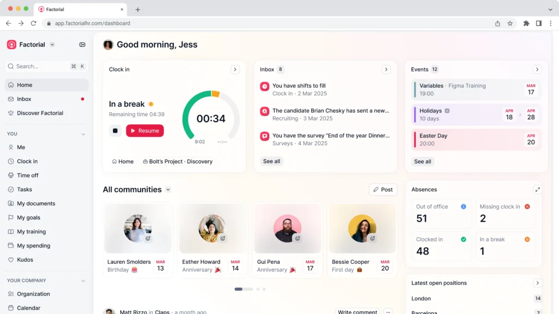Open Discover Factorial in the sidebar
The height and width of the screenshot is (314, 559).
pos(47,113)
